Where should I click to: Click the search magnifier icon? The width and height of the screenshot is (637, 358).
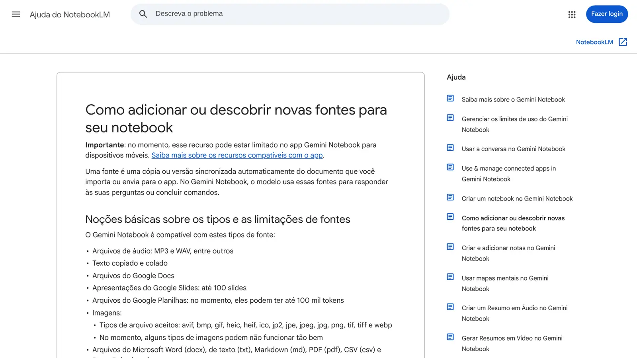pyautogui.click(x=143, y=14)
